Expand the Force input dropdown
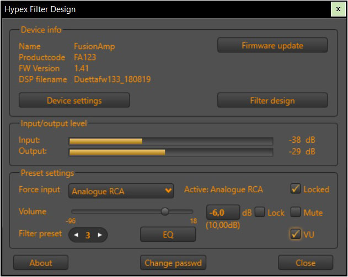The image size is (348, 277). pos(121,191)
